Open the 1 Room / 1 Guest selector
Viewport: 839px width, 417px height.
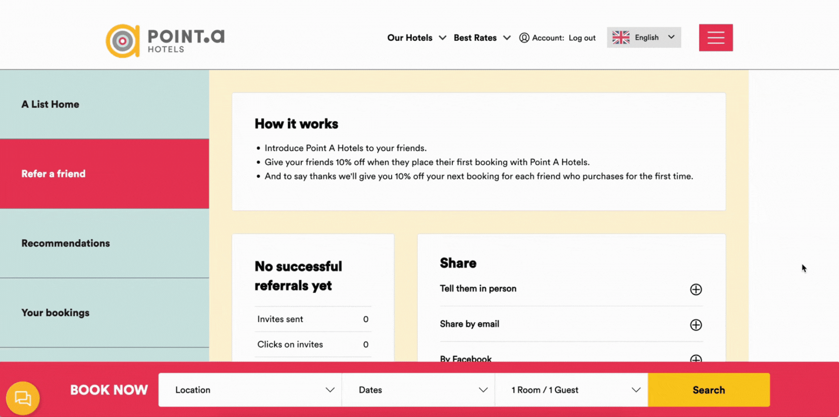click(571, 390)
